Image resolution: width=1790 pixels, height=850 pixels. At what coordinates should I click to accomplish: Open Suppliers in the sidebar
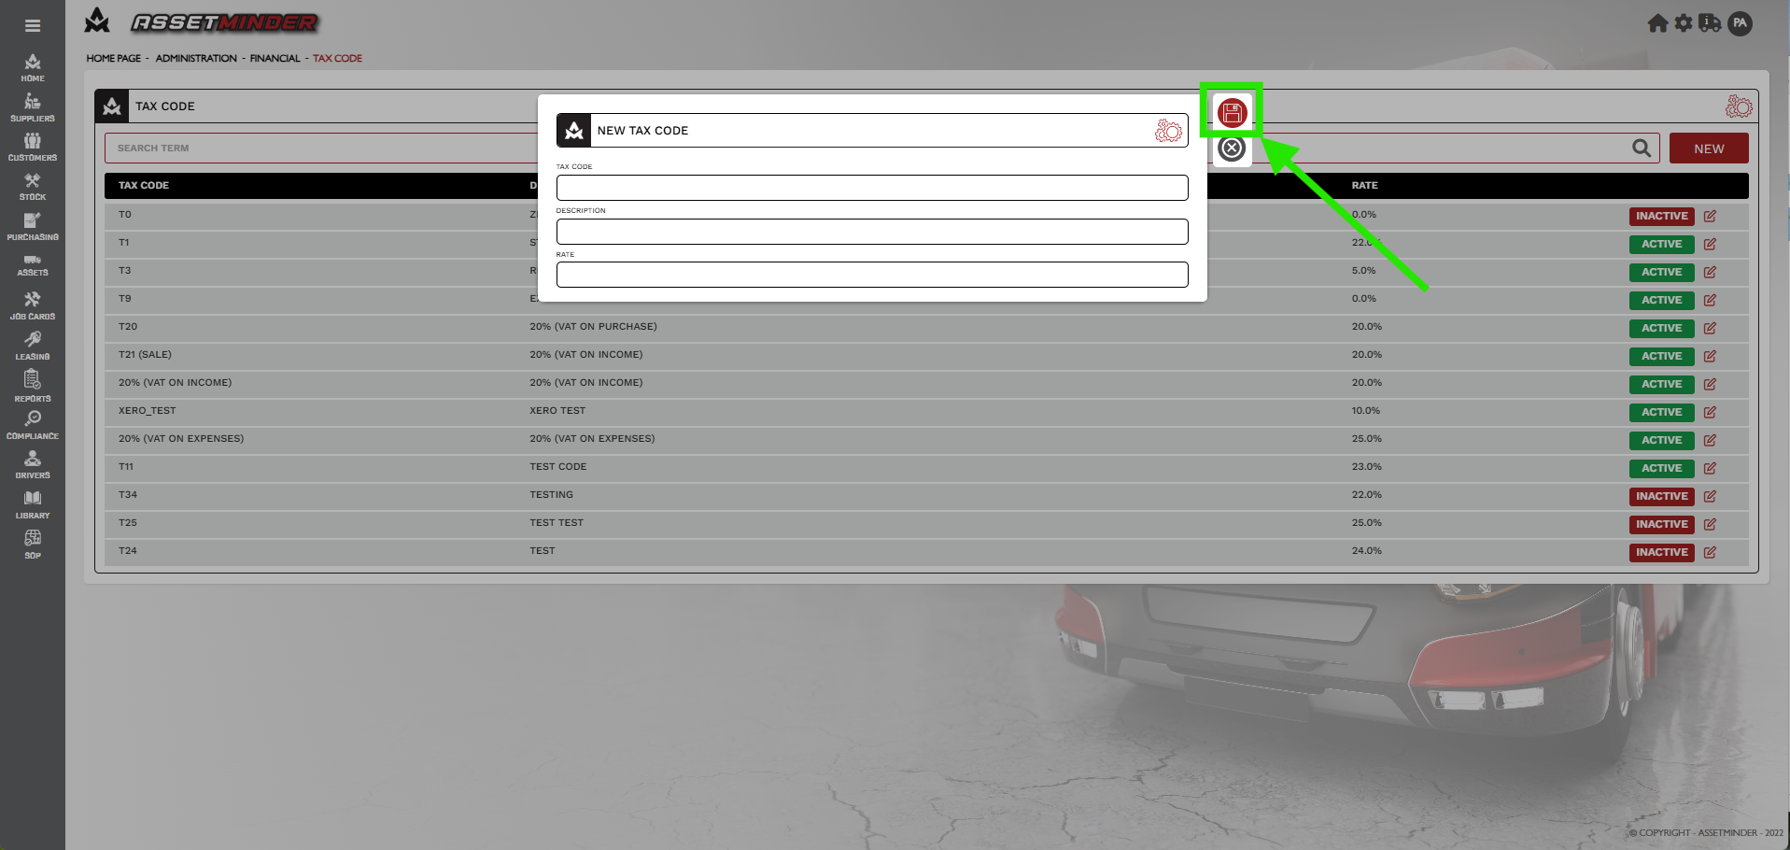click(33, 107)
